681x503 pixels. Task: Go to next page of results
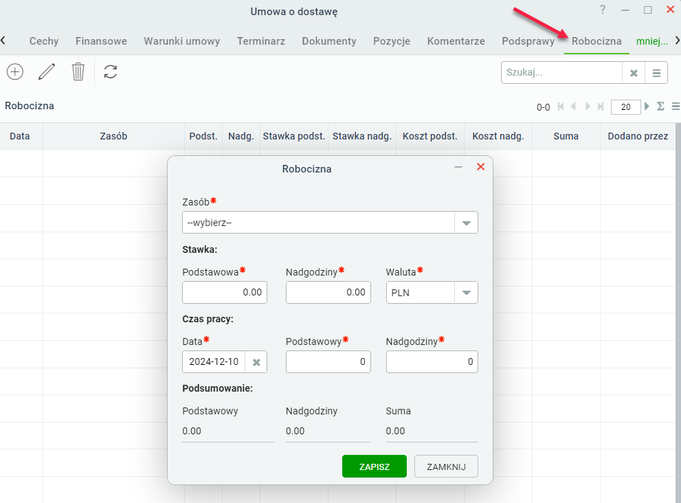[588, 107]
